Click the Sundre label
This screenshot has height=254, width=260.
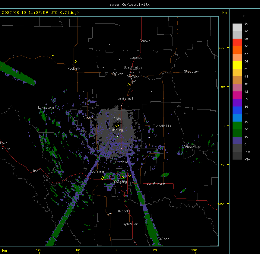[88, 118]
